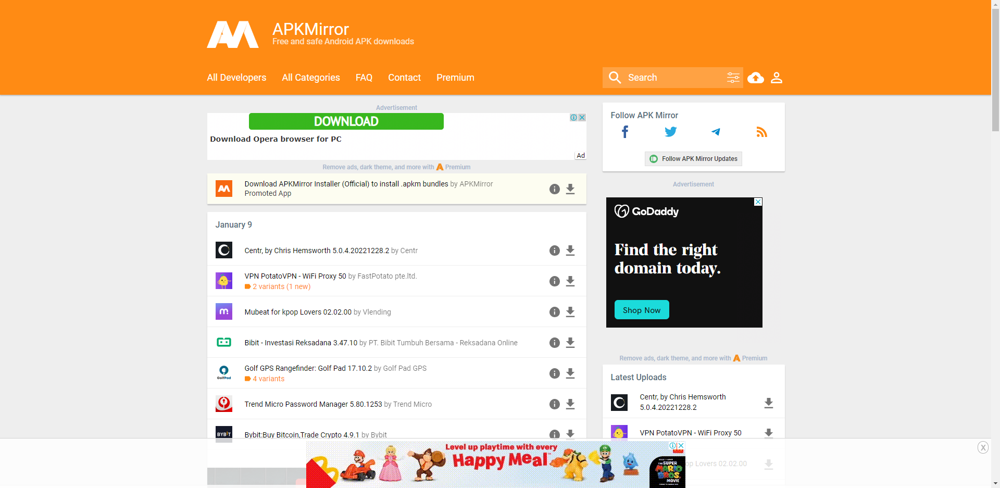Open the Contact page
The width and height of the screenshot is (1000, 488).
click(404, 78)
